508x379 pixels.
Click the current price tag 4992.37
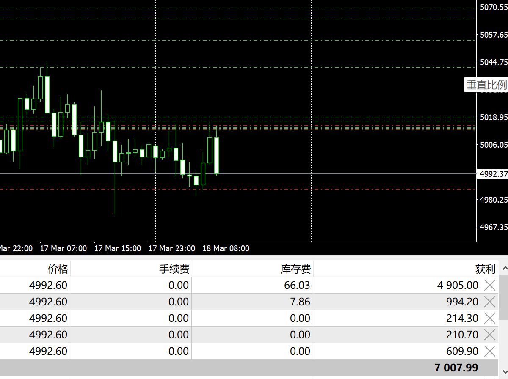point(493,174)
